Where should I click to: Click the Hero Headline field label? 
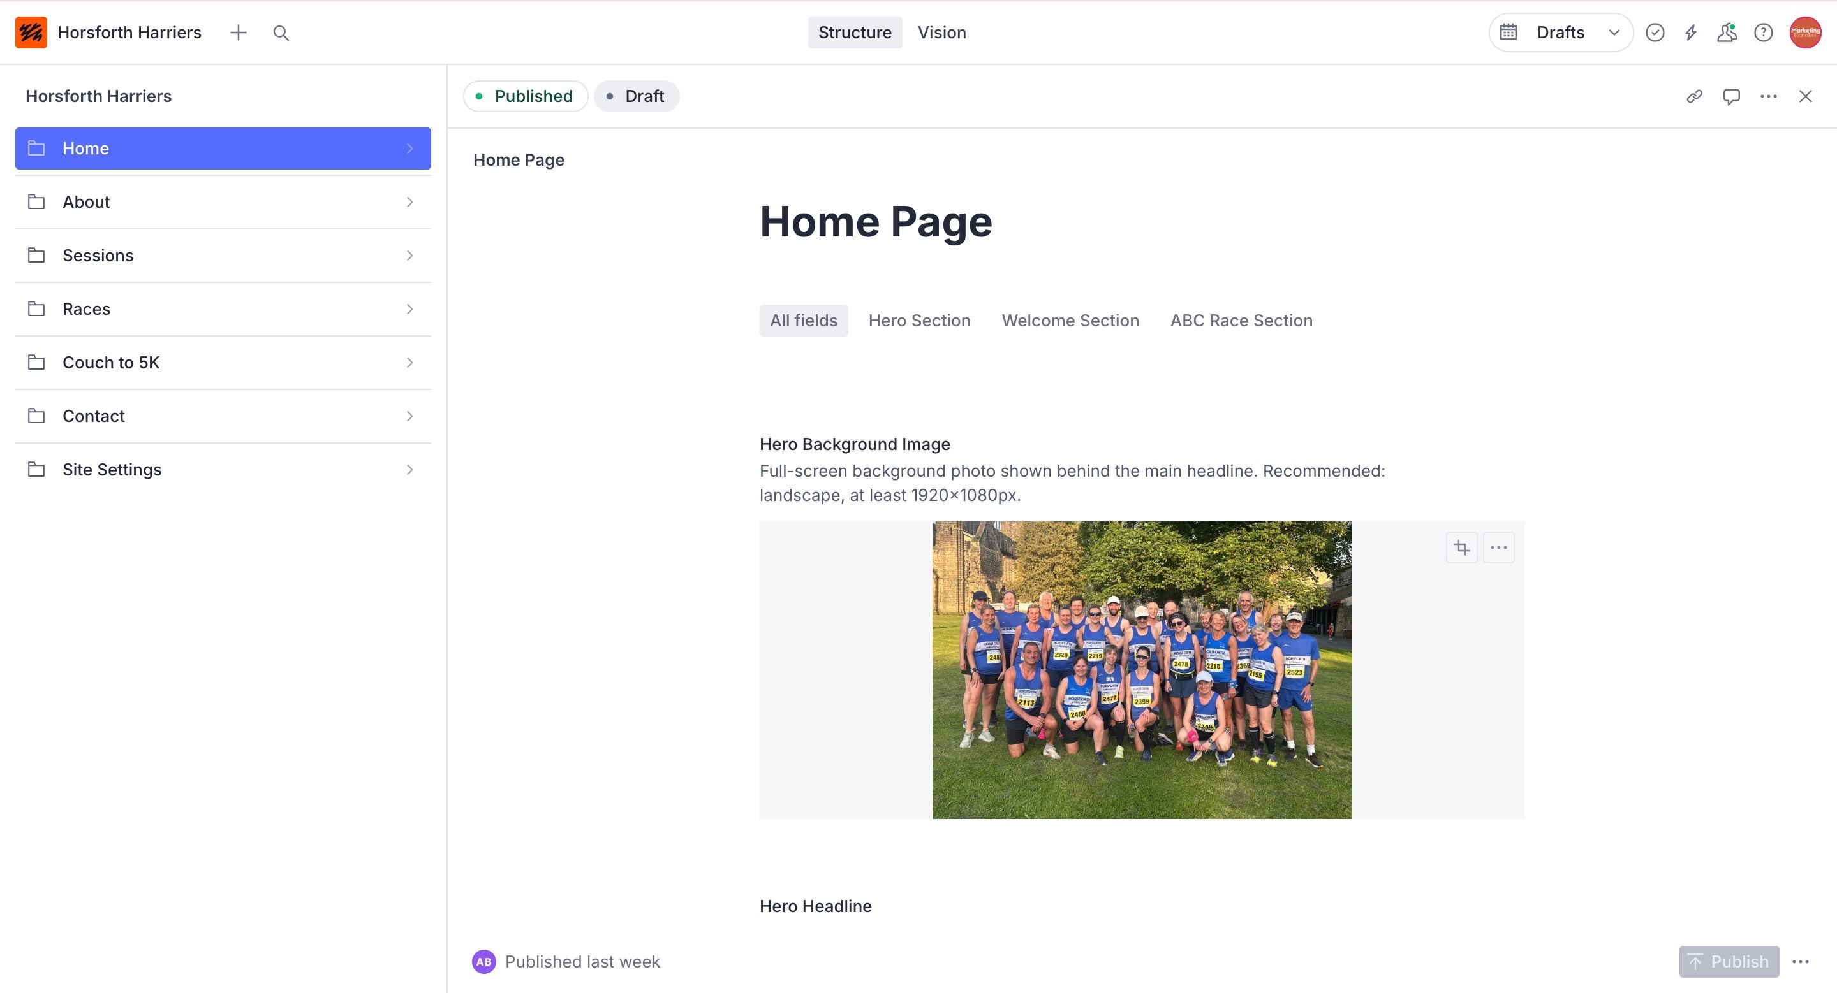coord(815,906)
